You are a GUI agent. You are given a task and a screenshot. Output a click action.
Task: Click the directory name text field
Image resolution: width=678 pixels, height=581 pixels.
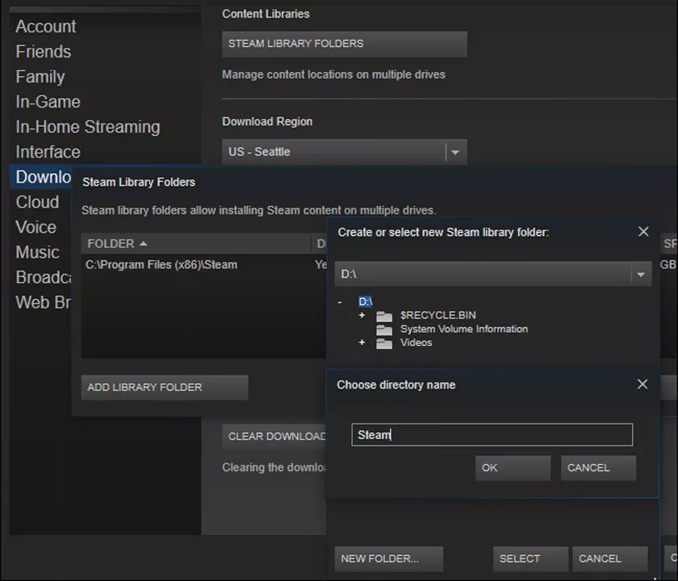pyautogui.click(x=492, y=435)
